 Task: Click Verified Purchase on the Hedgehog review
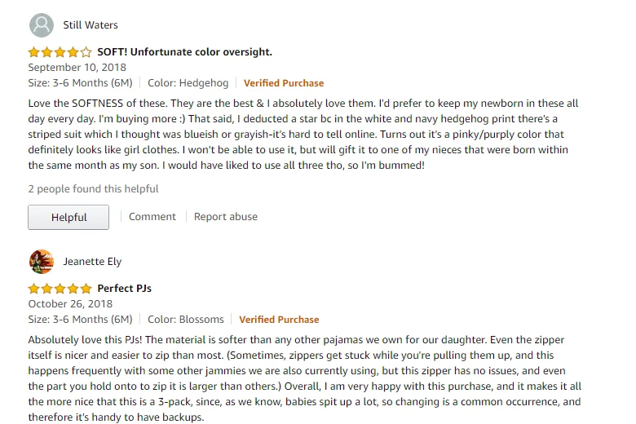pos(284,83)
